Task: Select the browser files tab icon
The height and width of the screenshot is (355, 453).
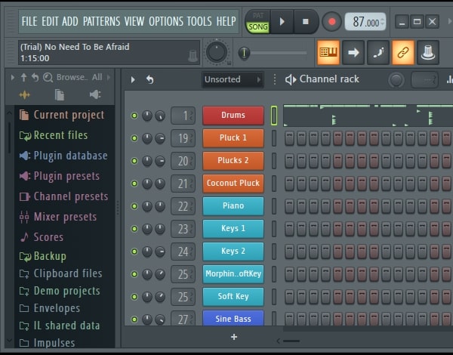Action: [x=60, y=95]
